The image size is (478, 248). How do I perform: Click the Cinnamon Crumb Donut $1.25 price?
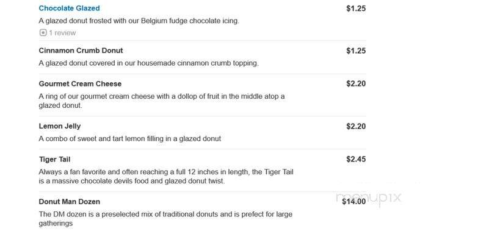pos(355,51)
